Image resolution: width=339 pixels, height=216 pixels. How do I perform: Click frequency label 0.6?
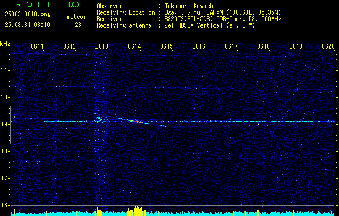point(4,205)
